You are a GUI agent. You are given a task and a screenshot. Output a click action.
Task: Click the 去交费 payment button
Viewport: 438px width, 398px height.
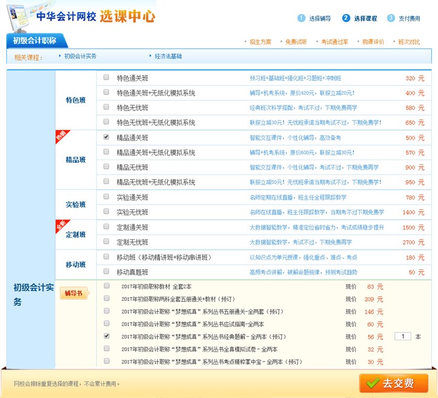[393, 383]
